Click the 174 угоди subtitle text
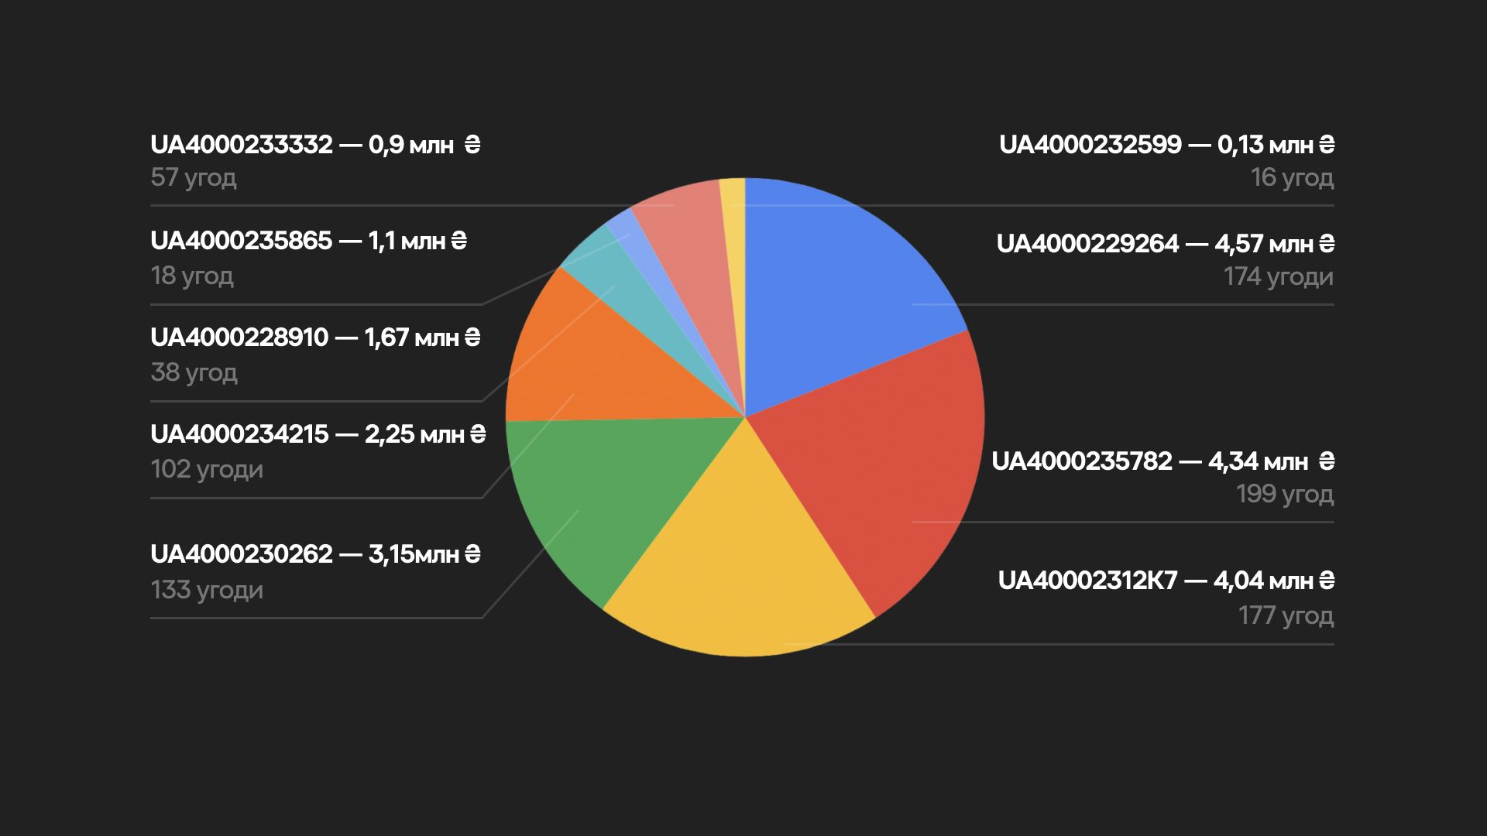Screen dimensions: 1487x836 (x=1279, y=276)
